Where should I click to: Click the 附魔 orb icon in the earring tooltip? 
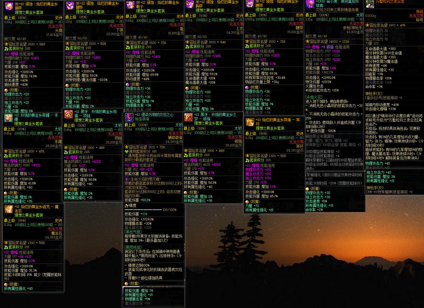(x=247, y=202)
